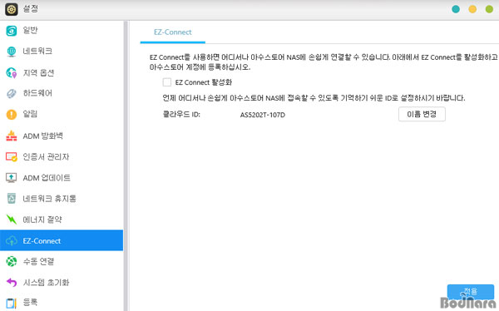Click the cloud ID value AS5202T-107D
The width and height of the screenshot is (499, 311).
pyautogui.click(x=263, y=115)
